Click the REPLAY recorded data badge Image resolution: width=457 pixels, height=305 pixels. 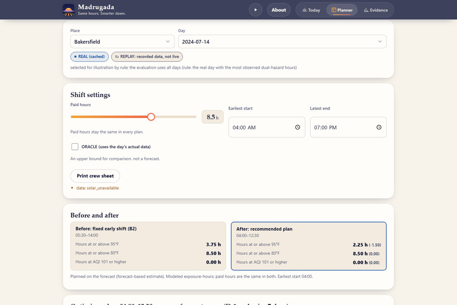point(147,57)
